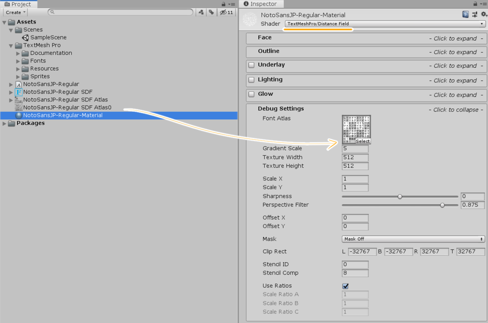Click the Resources folder icon

point(25,69)
